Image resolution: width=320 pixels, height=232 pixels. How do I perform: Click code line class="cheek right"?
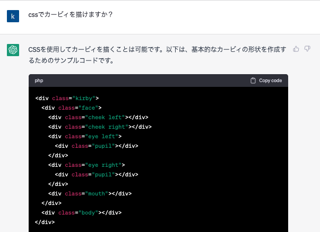click(100, 127)
